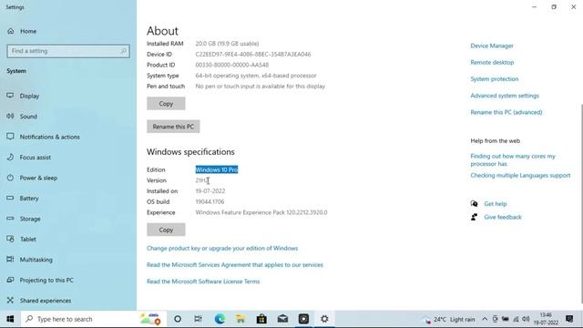The image size is (583, 328).
Task: Click the Get help link
Action: click(496, 204)
